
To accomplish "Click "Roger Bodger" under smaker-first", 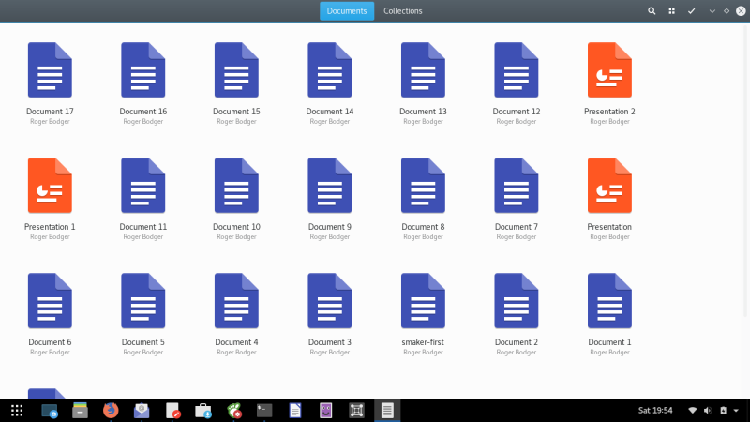I will pos(423,353).
